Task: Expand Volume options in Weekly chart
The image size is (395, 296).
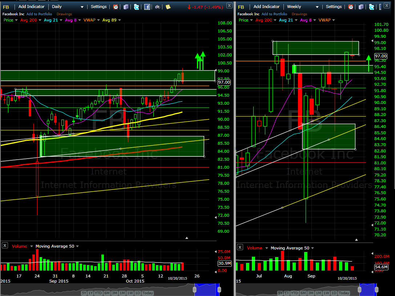Action: pyautogui.click(x=266, y=248)
